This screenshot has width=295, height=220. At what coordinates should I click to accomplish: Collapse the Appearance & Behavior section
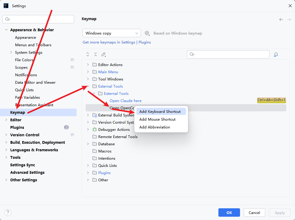6,30
